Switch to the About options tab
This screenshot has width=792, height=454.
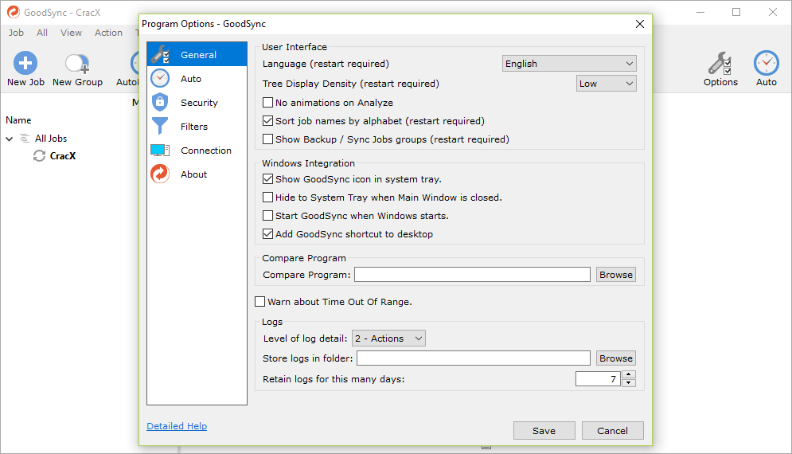pyautogui.click(x=197, y=174)
